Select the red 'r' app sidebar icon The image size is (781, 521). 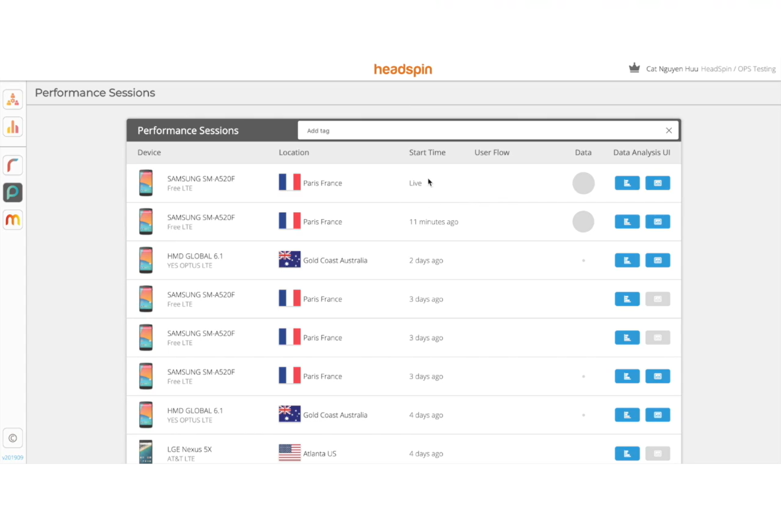(x=13, y=165)
